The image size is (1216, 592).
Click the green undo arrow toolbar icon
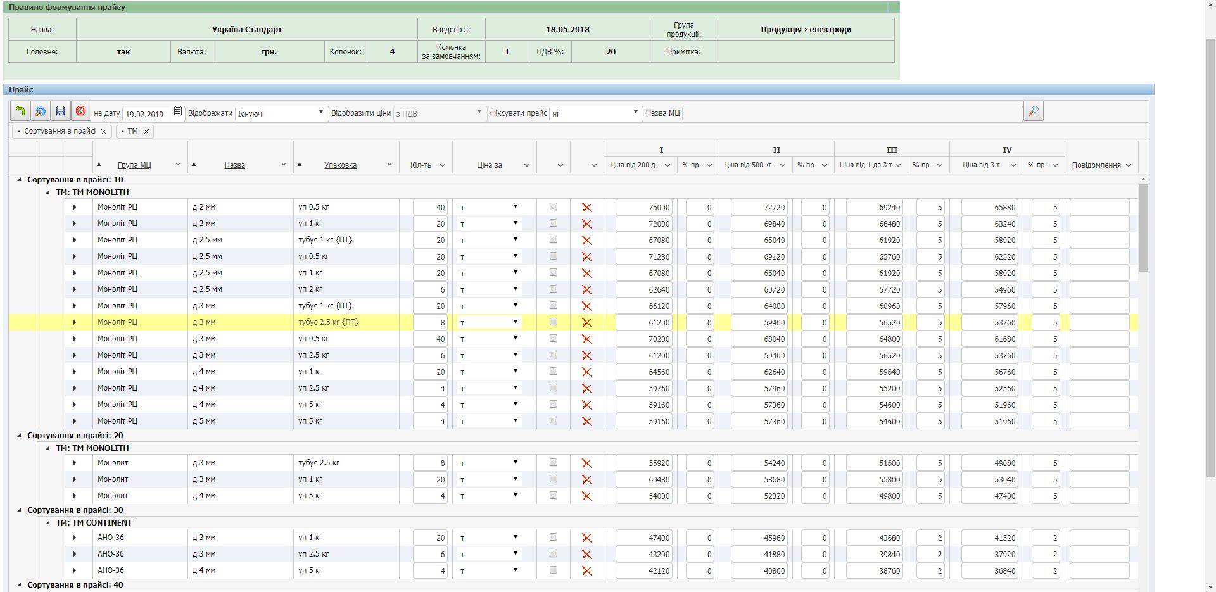[x=20, y=111]
